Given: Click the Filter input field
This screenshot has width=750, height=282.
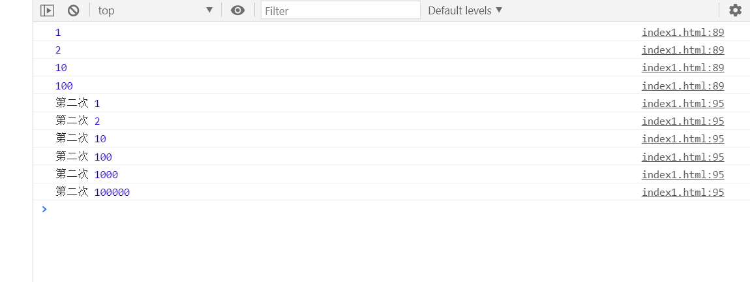Looking at the screenshot, I should click(x=340, y=10).
